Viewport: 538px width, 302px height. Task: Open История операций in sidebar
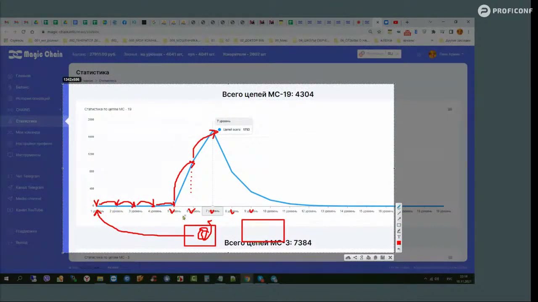(x=33, y=99)
